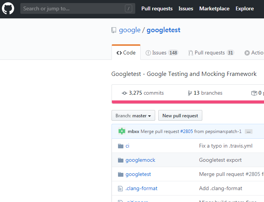Image resolution: width=264 pixels, height=202 pixels.
Task: Click the slash shortcut key hint in the search box
Action: click(x=128, y=8)
